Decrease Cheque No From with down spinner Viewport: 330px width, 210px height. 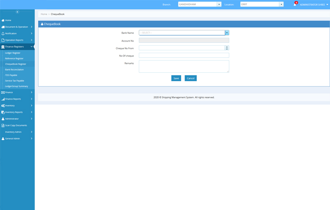click(x=227, y=49)
